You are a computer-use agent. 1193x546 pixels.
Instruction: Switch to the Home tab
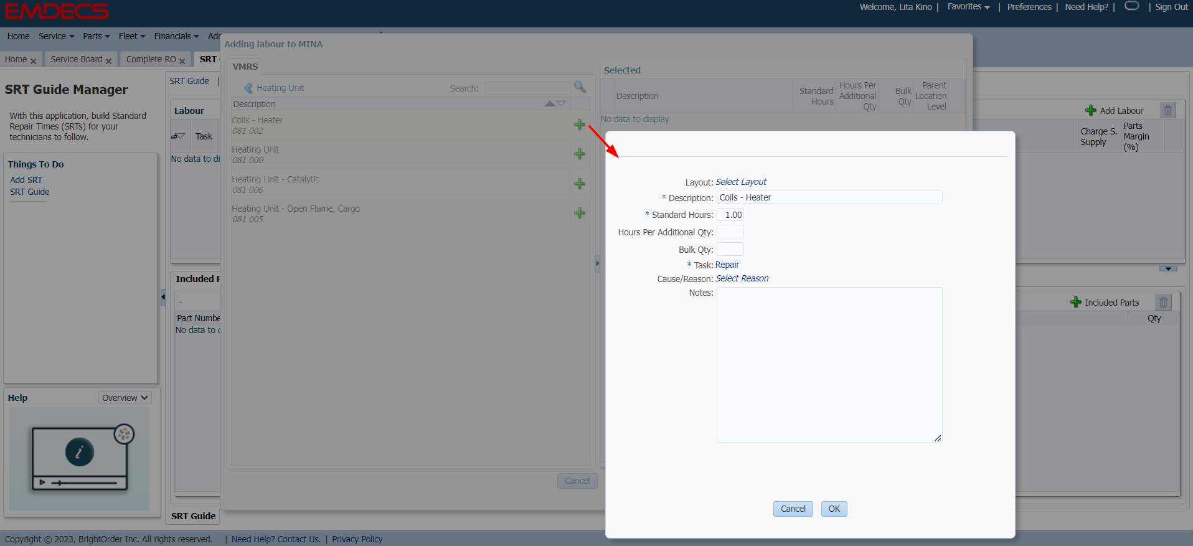coord(16,59)
